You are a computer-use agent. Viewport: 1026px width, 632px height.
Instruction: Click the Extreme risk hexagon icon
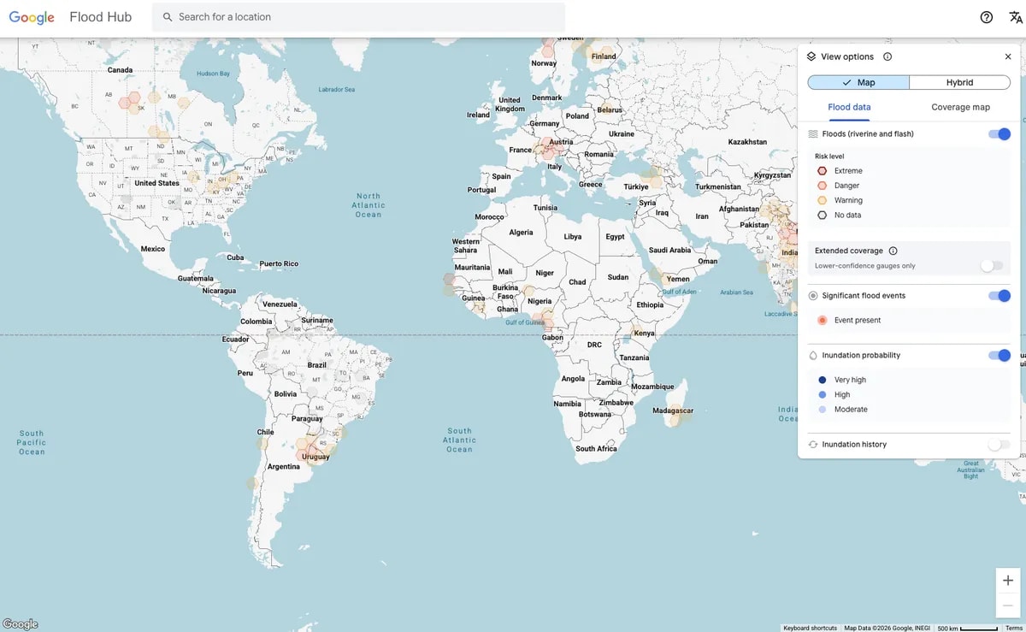[x=823, y=171]
